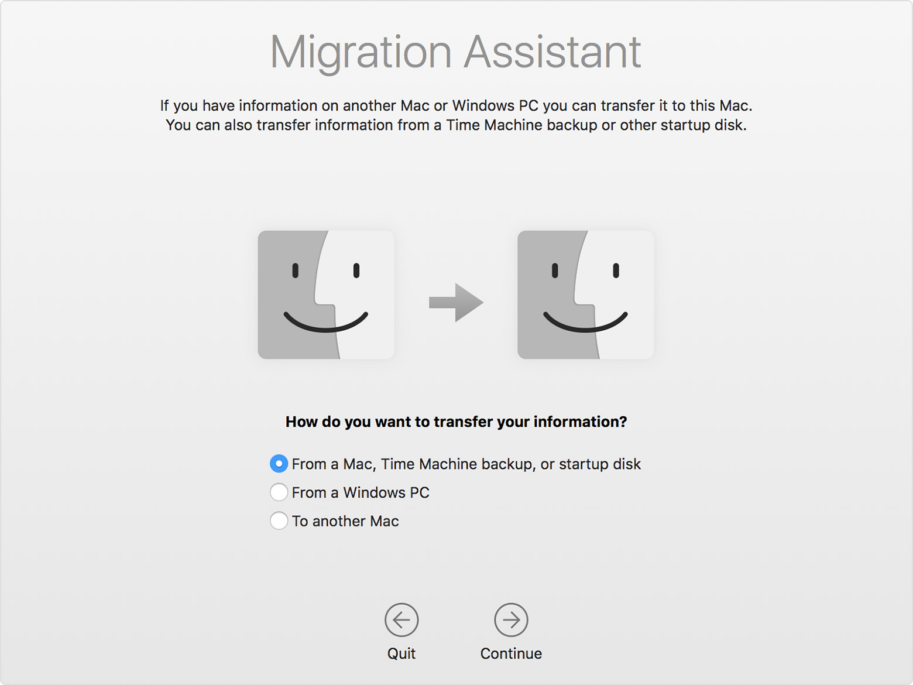Image resolution: width=913 pixels, height=685 pixels.
Task: Click the 'From a Mac, Time Machine backup, or startup disk' label
Action: point(466,464)
